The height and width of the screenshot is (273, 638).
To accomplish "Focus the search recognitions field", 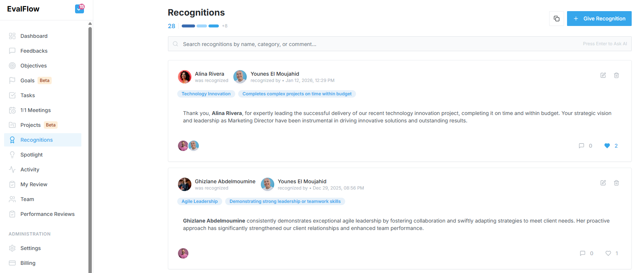I will (x=379, y=44).
